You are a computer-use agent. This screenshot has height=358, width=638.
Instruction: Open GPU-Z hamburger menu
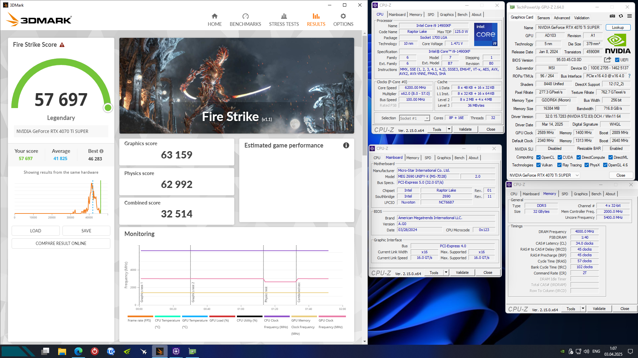[629, 16]
